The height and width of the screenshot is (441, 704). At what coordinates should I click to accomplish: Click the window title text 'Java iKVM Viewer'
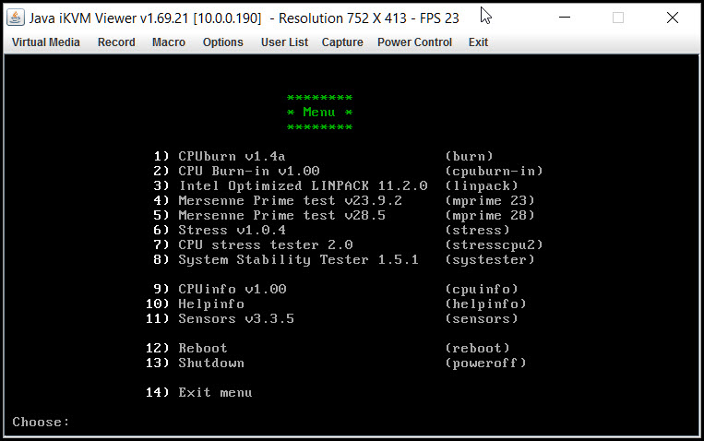83,18
